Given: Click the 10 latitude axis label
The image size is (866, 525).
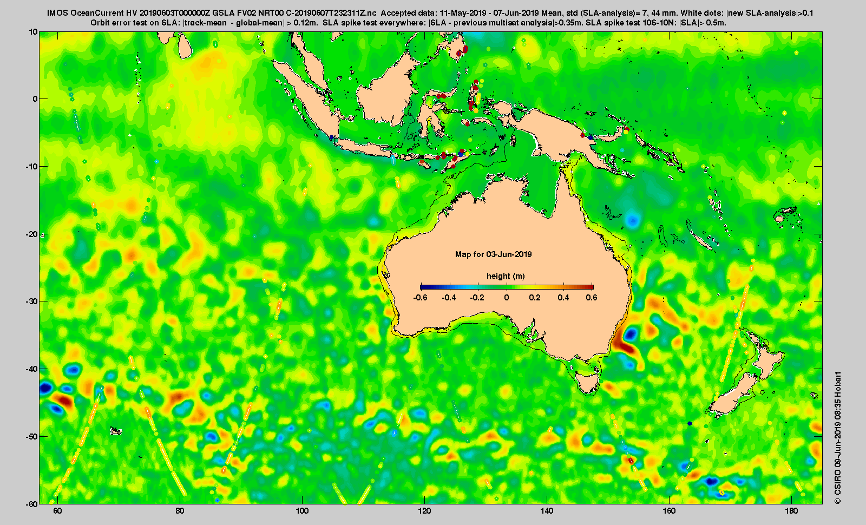Looking at the screenshot, I should [34, 32].
